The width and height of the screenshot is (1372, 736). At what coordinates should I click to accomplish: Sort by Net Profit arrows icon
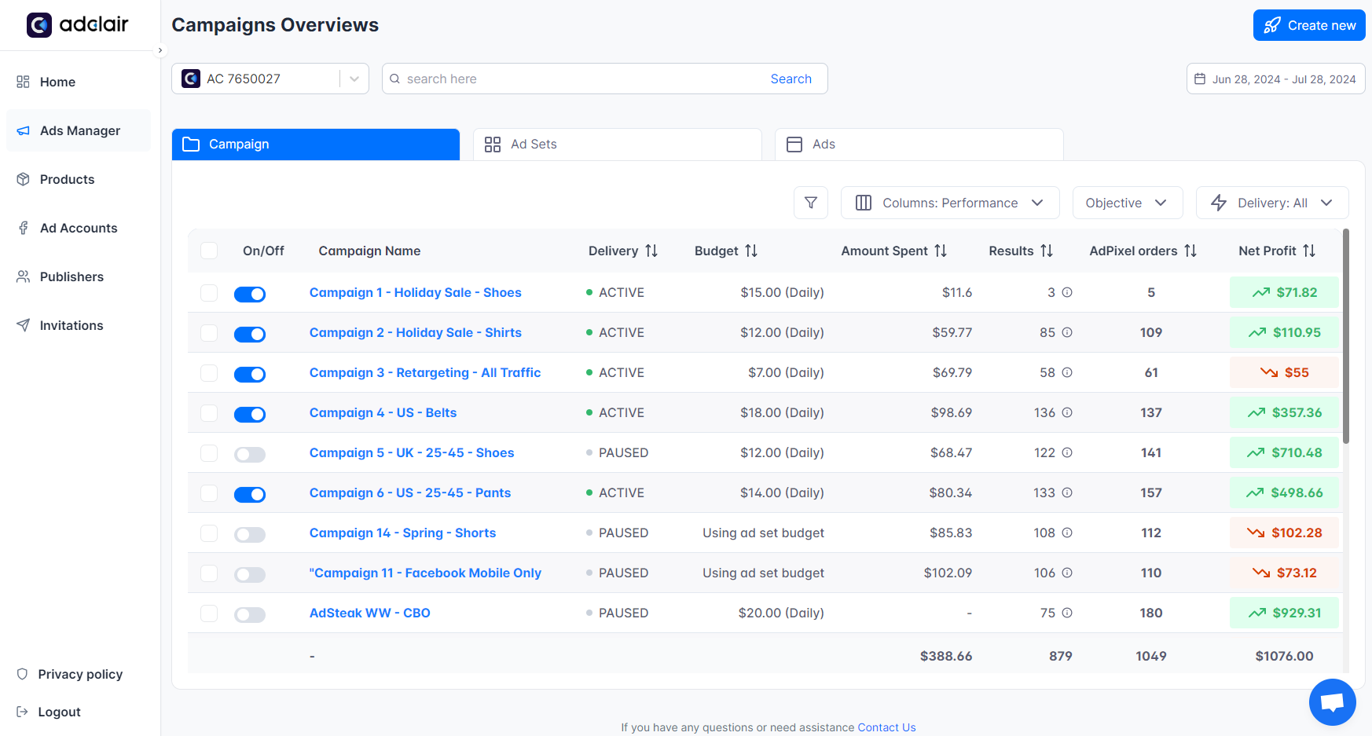(x=1309, y=251)
